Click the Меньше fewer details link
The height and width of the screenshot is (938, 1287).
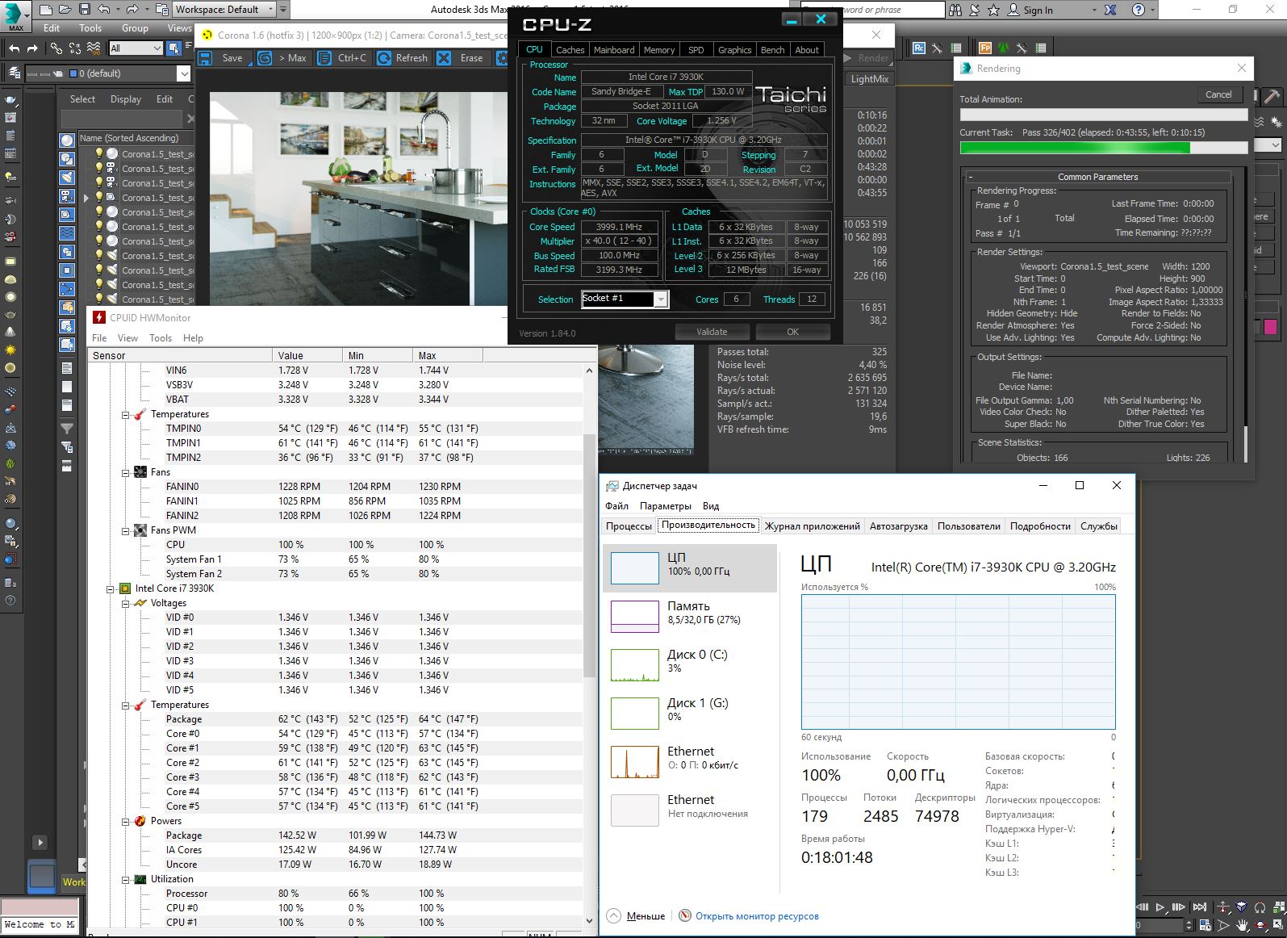pos(646,916)
